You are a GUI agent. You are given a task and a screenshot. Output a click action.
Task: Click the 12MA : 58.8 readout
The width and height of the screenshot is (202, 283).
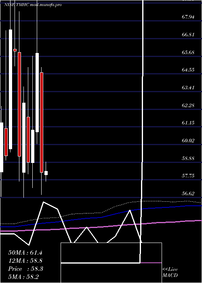25,261
